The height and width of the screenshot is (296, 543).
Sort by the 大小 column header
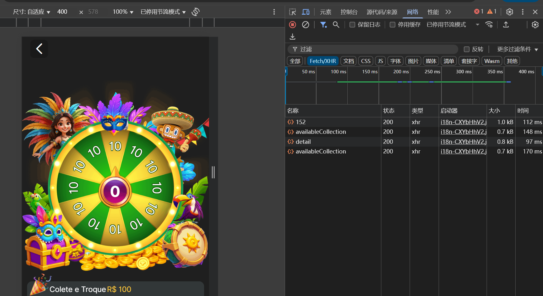[501, 111]
